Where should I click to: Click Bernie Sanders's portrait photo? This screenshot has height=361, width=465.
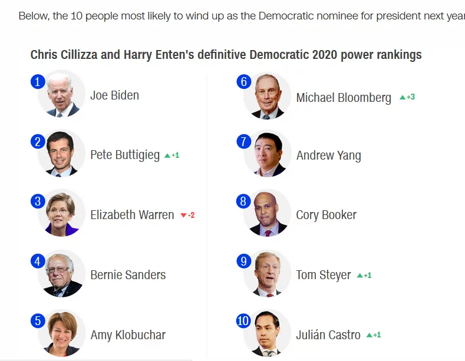coord(61,273)
